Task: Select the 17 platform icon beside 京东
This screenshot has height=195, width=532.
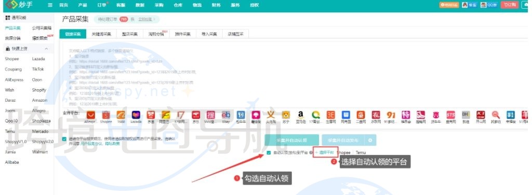Action: point(181,115)
